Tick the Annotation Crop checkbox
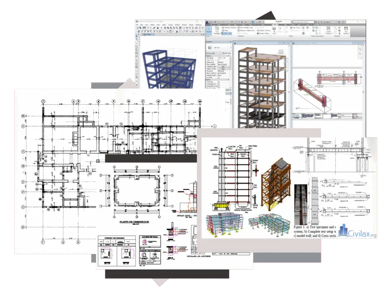 click(x=219, y=86)
